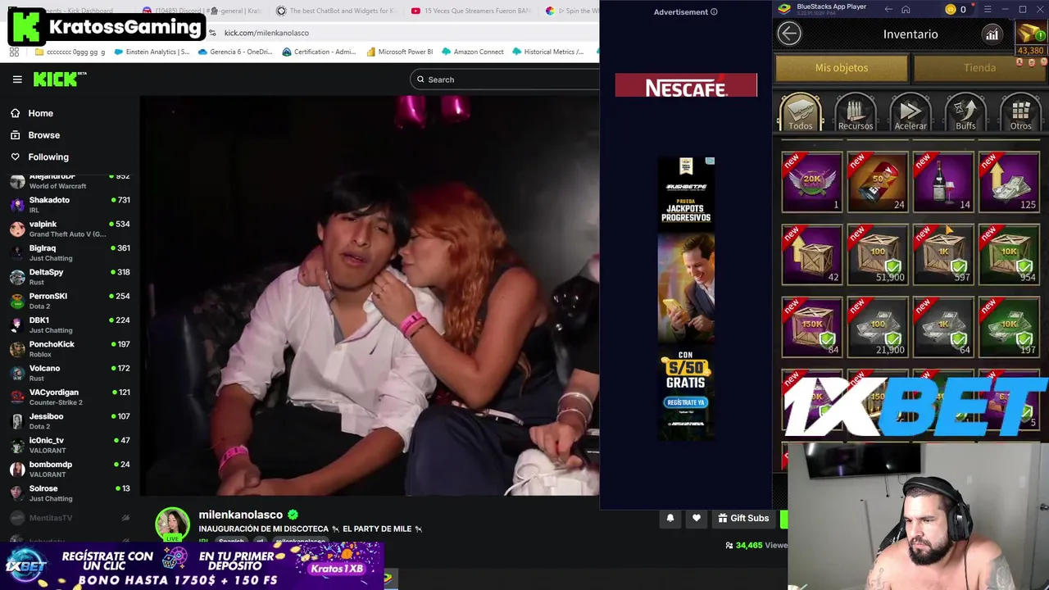This screenshot has height=590, width=1049.
Task: Select the 150K crate item with count 84
Action: tap(811, 328)
